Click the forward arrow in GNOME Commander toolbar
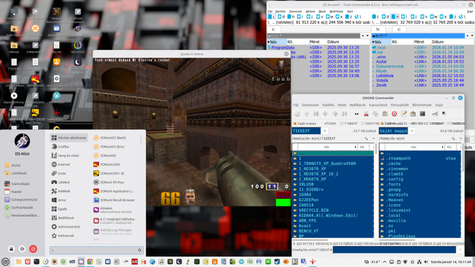475x267 pixels. [335, 114]
